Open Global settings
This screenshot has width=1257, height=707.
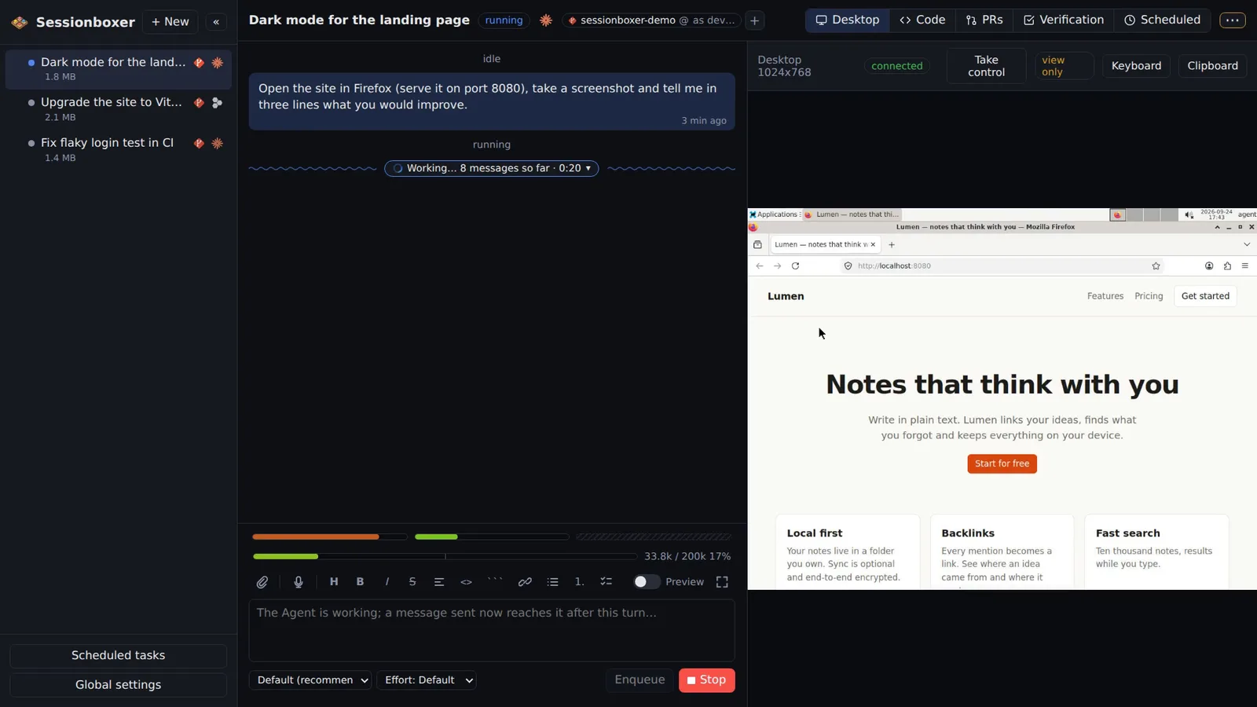(118, 685)
